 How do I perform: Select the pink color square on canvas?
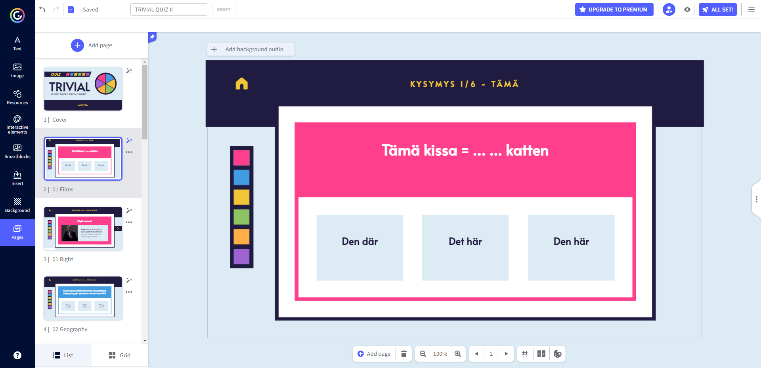pos(241,157)
